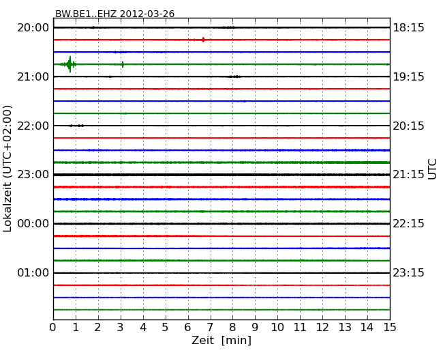Click the 14 minute tick label
This screenshot has height=355, width=443.
(367, 327)
